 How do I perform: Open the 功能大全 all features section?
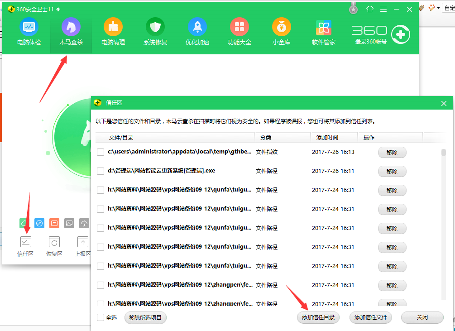(239, 32)
